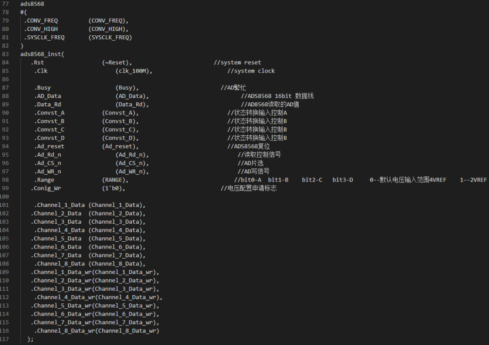Click the (RANGE) signal connection
Viewport: 489px width, 345px height.
[x=112, y=180]
